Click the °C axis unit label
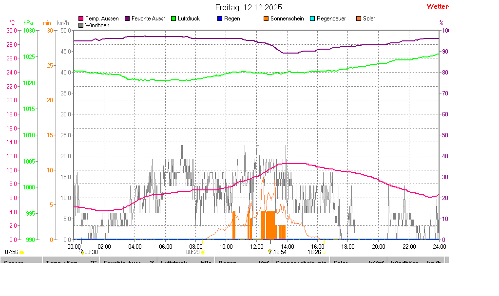The image size is (499, 296). pyautogui.click(x=12, y=23)
